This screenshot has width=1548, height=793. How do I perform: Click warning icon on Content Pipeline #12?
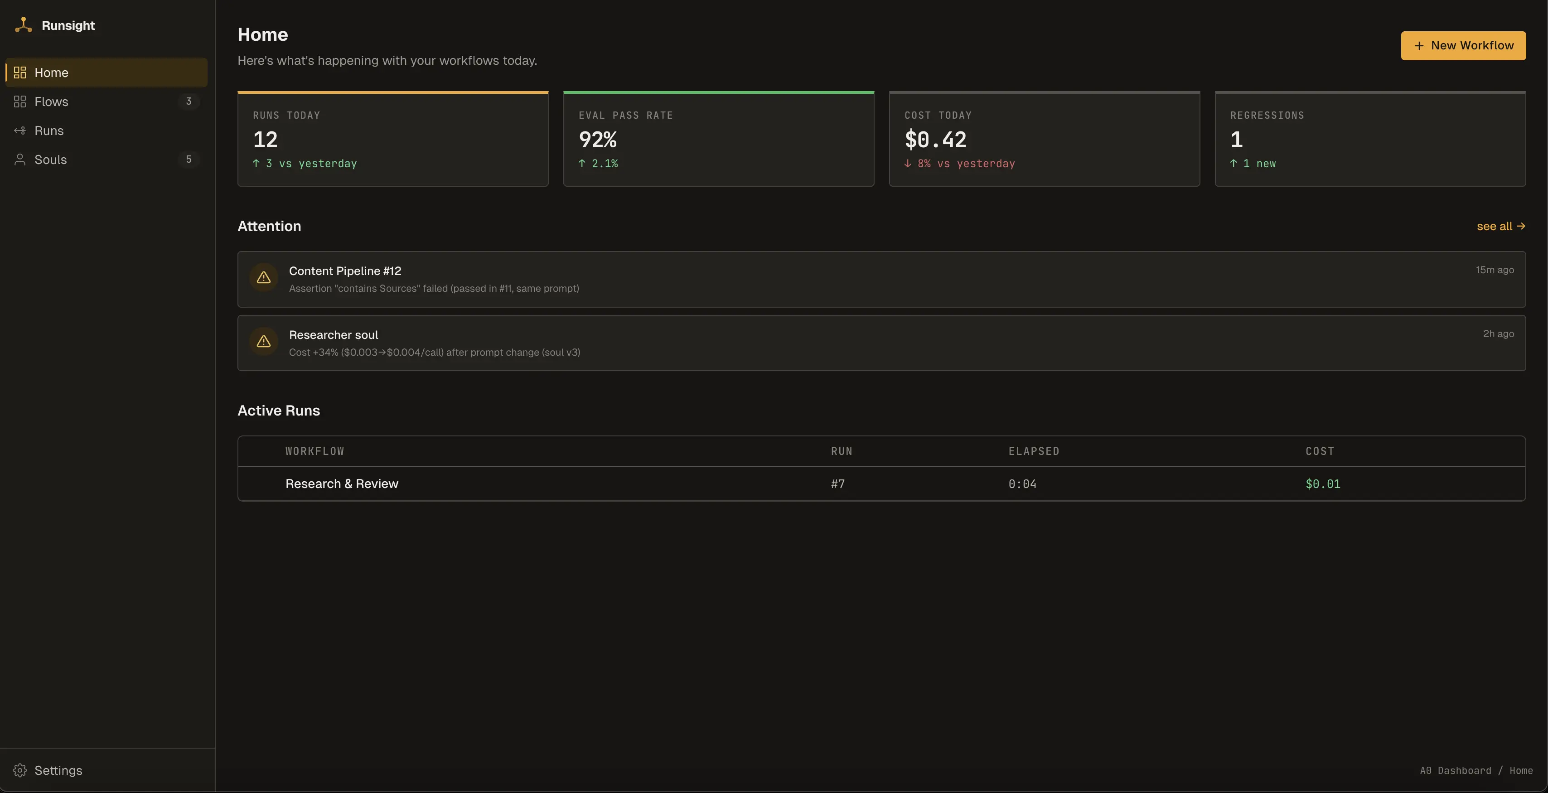(x=263, y=277)
